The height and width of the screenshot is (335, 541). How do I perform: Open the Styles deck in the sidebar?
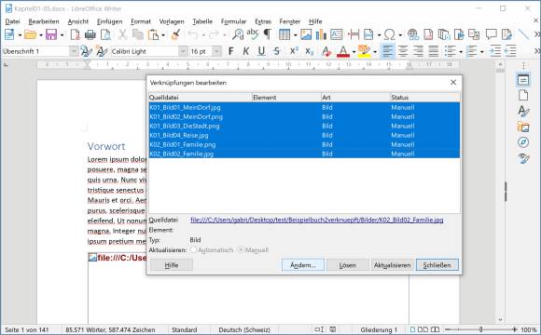click(523, 111)
